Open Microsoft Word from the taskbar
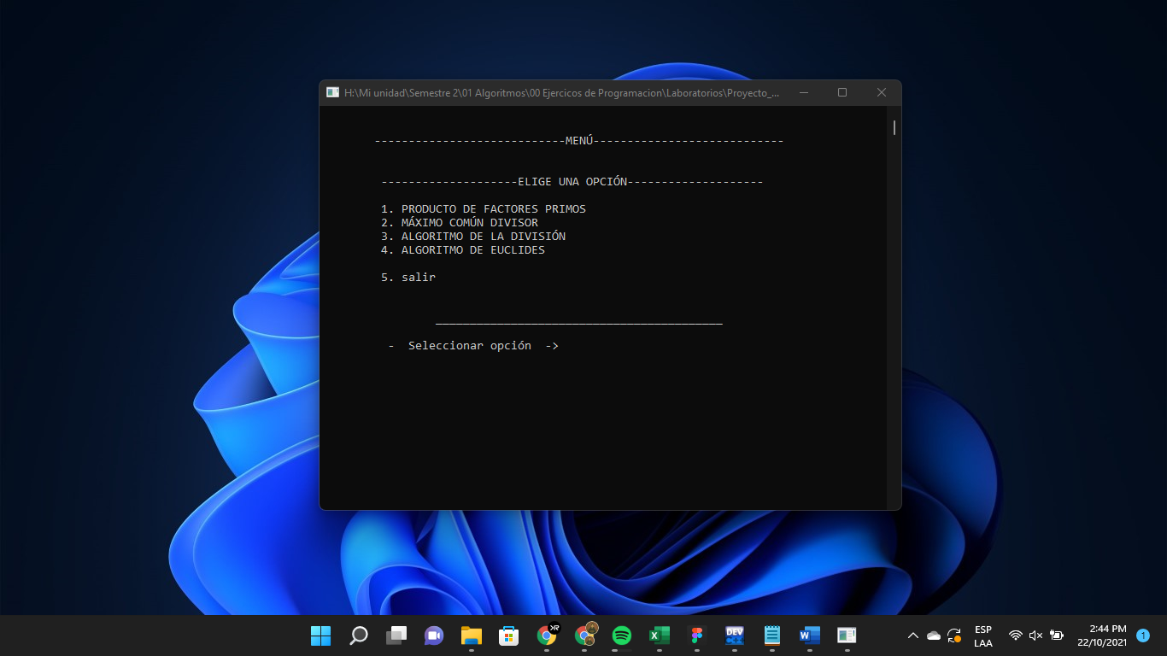The image size is (1167, 656). 809,635
